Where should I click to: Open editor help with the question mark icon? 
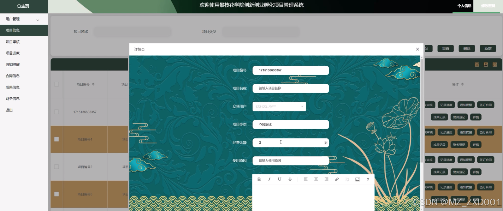pos(368,179)
